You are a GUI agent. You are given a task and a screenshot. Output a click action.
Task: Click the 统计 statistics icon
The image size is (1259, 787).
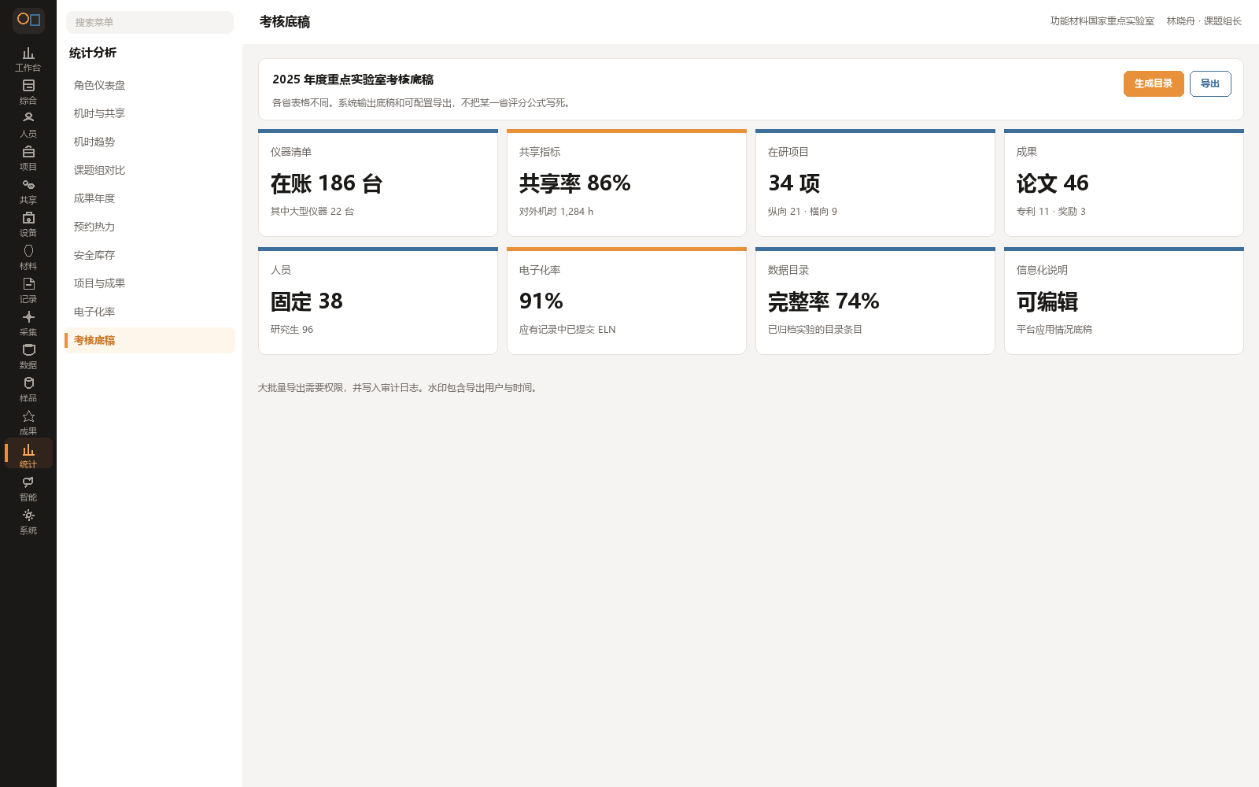28,454
